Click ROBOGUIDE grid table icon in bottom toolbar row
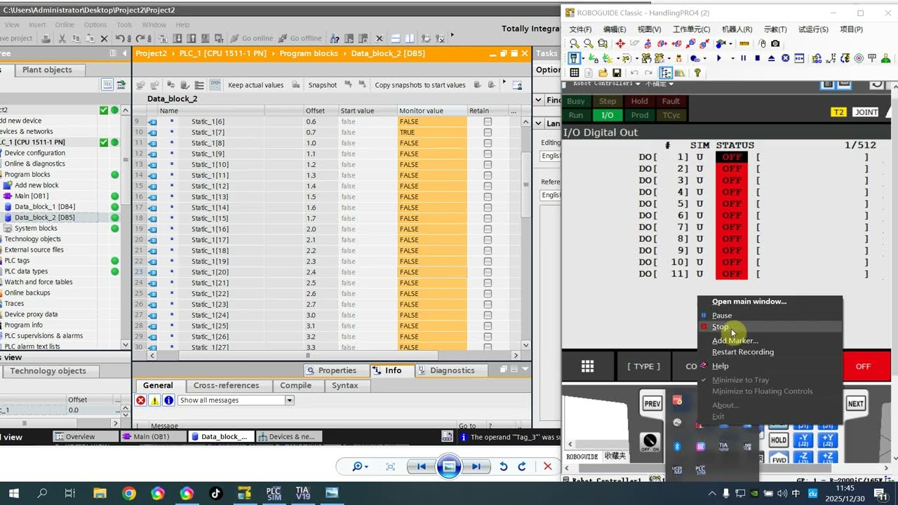 [575, 73]
